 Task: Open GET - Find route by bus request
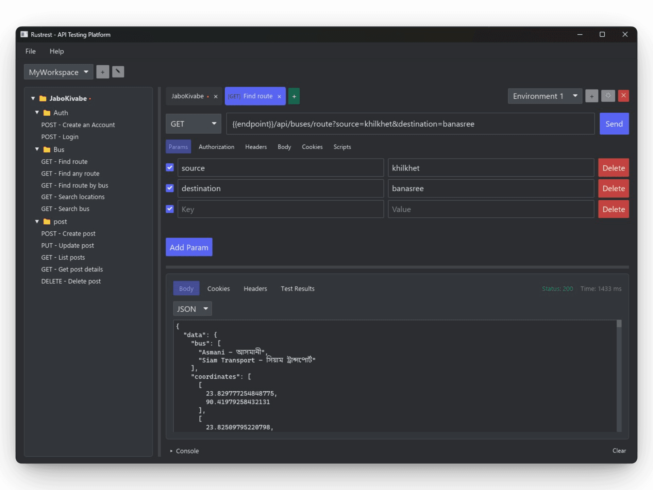[74, 185]
